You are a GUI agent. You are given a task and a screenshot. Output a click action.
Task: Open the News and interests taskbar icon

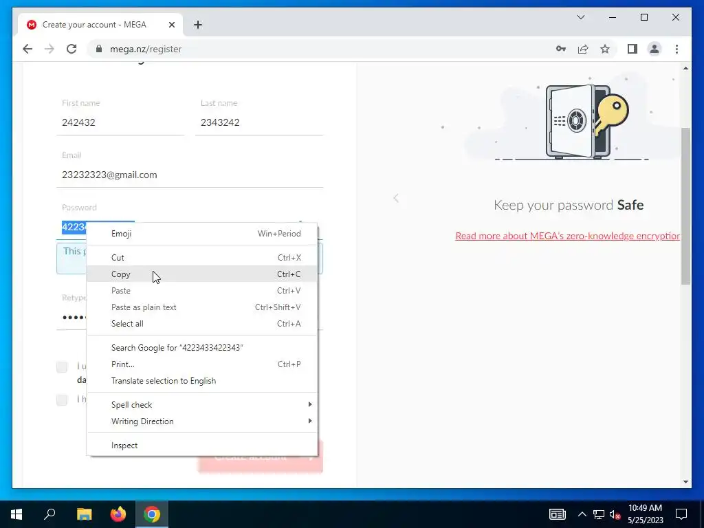[557, 514]
